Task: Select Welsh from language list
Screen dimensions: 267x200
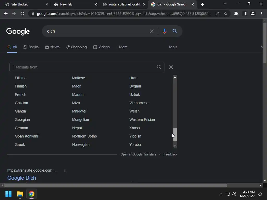Action: coord(134,111)
